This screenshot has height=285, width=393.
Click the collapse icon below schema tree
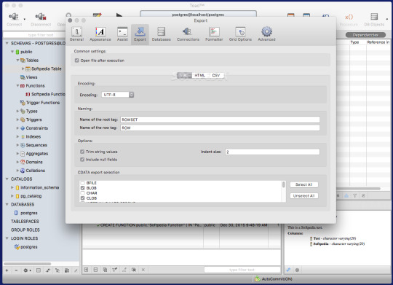click(39, 270)
